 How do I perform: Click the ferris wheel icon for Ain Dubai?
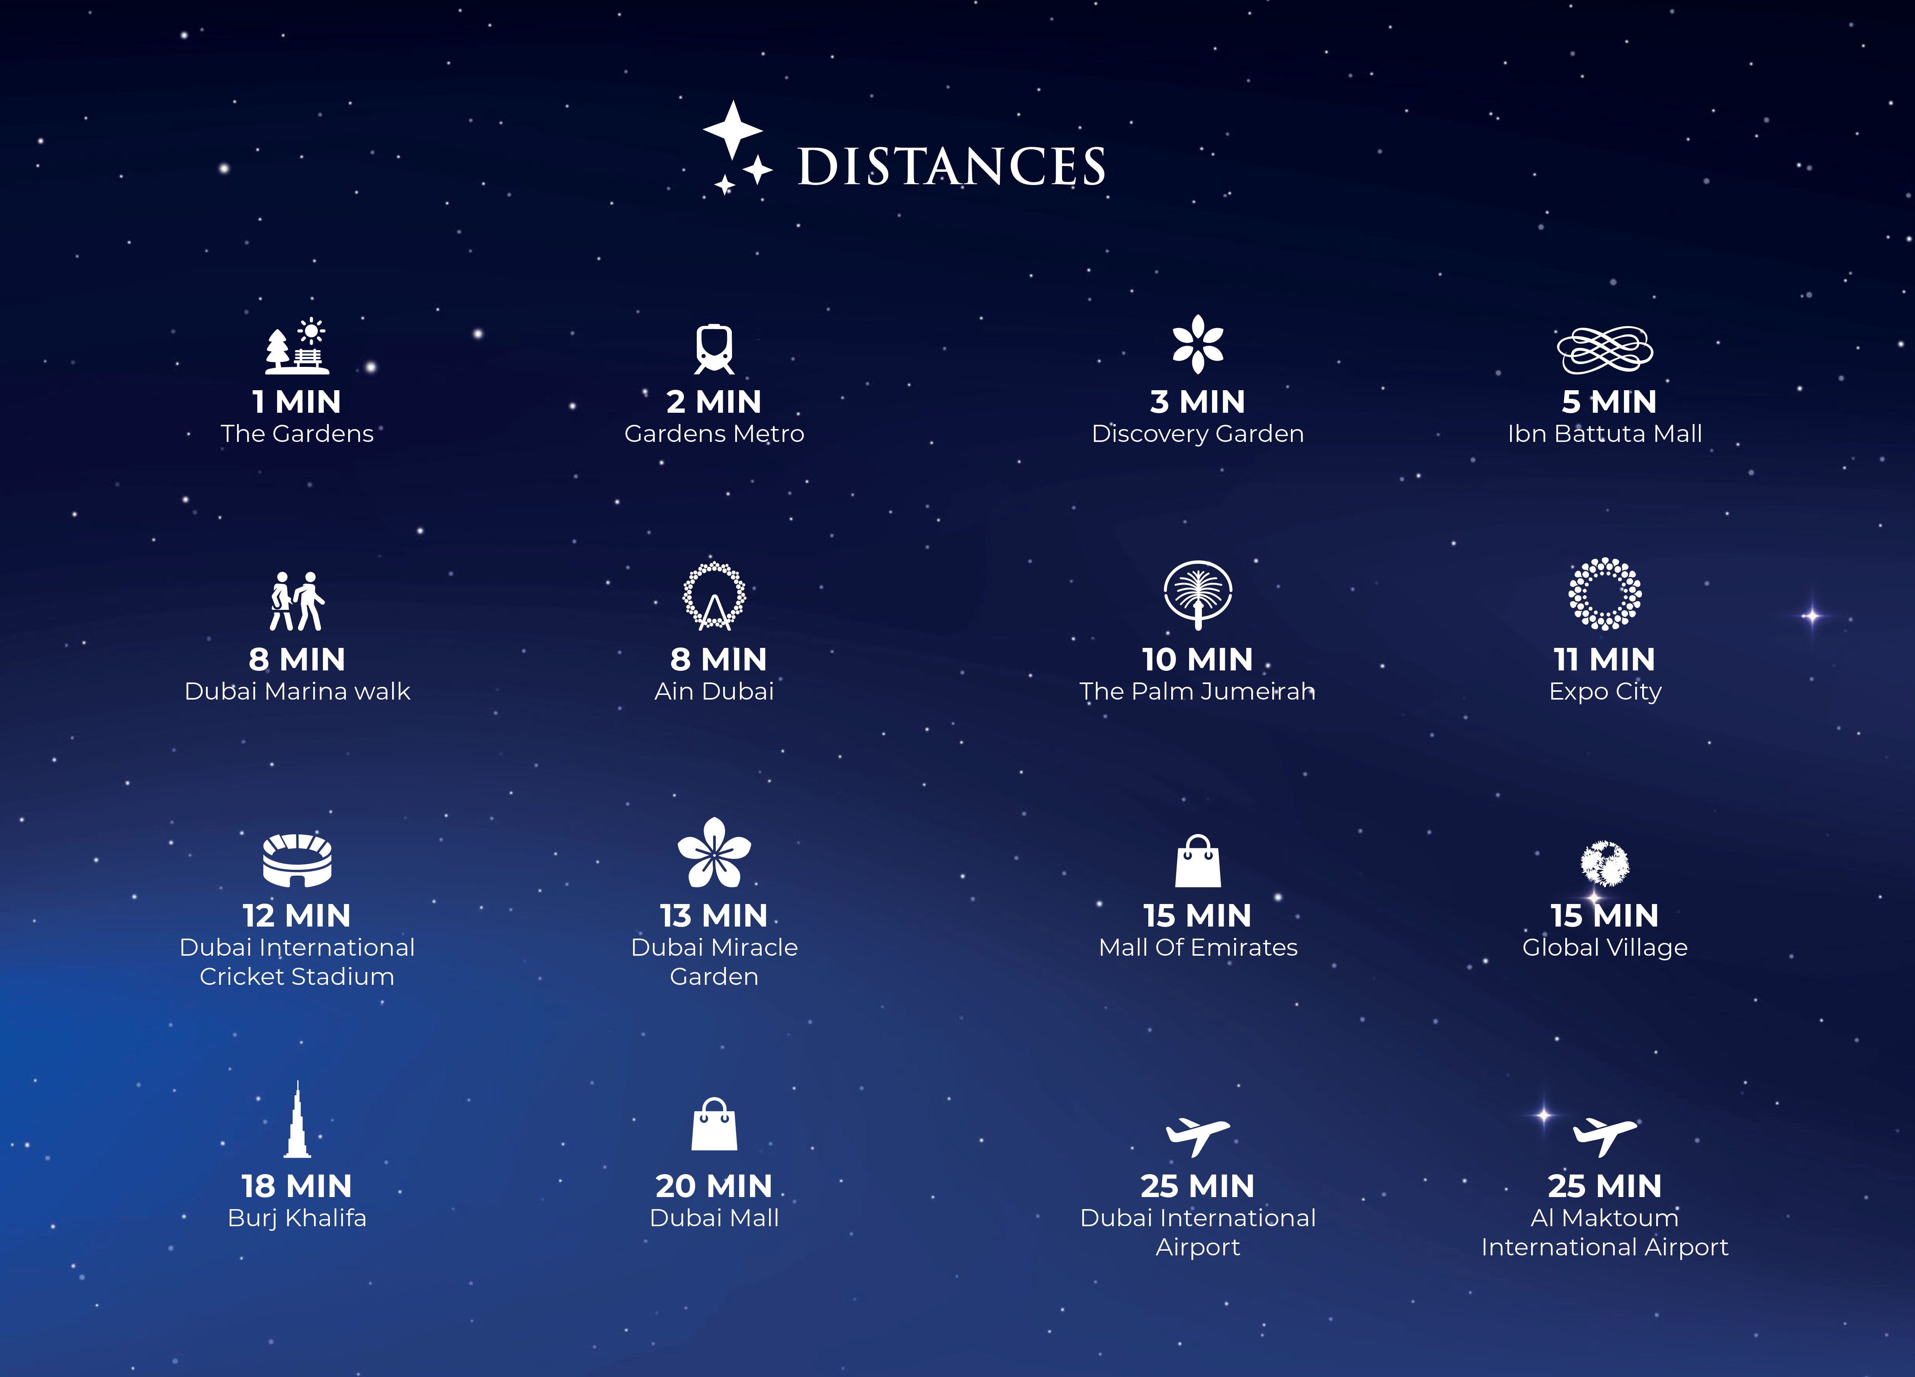point(714,596)
